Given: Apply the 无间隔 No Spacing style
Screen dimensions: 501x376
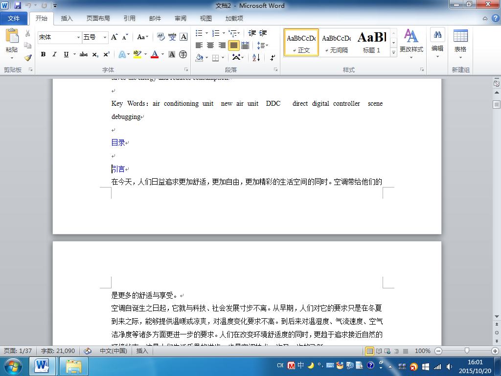Looking at the screenshot, I should tap(337, 42).
